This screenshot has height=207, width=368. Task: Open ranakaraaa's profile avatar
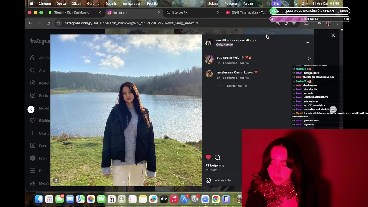click(x=209, y=74)
